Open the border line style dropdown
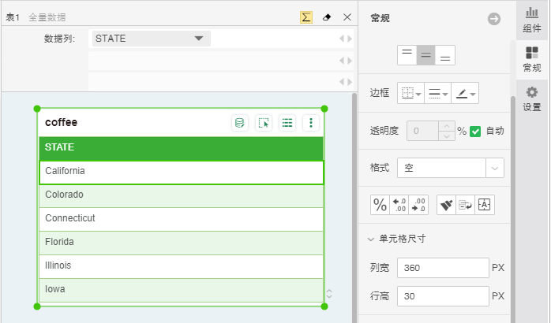551x323 pixels. tap(438, 94)
